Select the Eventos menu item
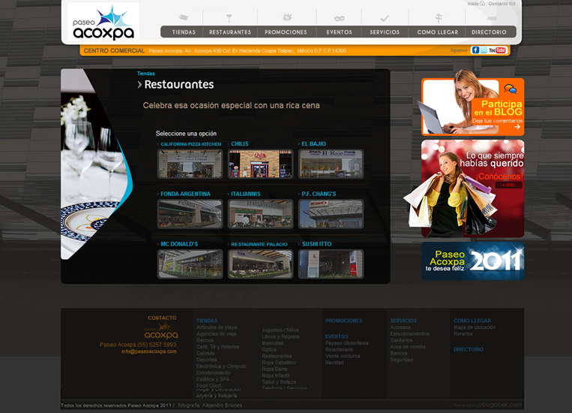The width and height of the screenshot is (572, 413). click(x=340, y=32)
